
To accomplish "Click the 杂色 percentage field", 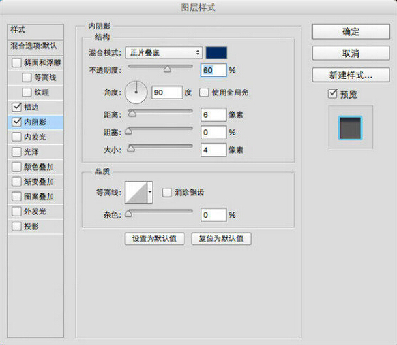I will coord(213,215).
